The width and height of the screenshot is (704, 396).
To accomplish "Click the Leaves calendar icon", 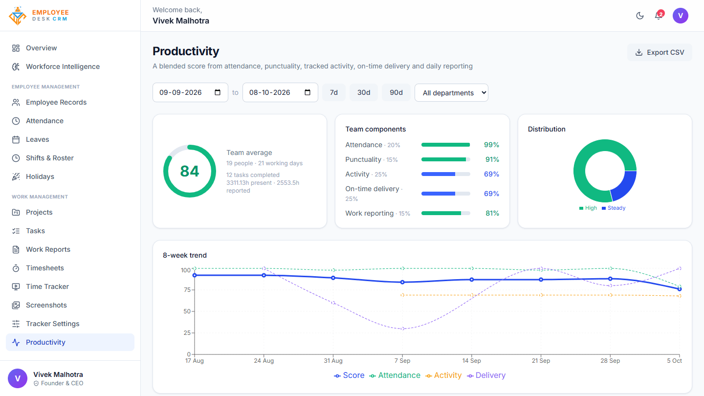I will pos(16,139).
